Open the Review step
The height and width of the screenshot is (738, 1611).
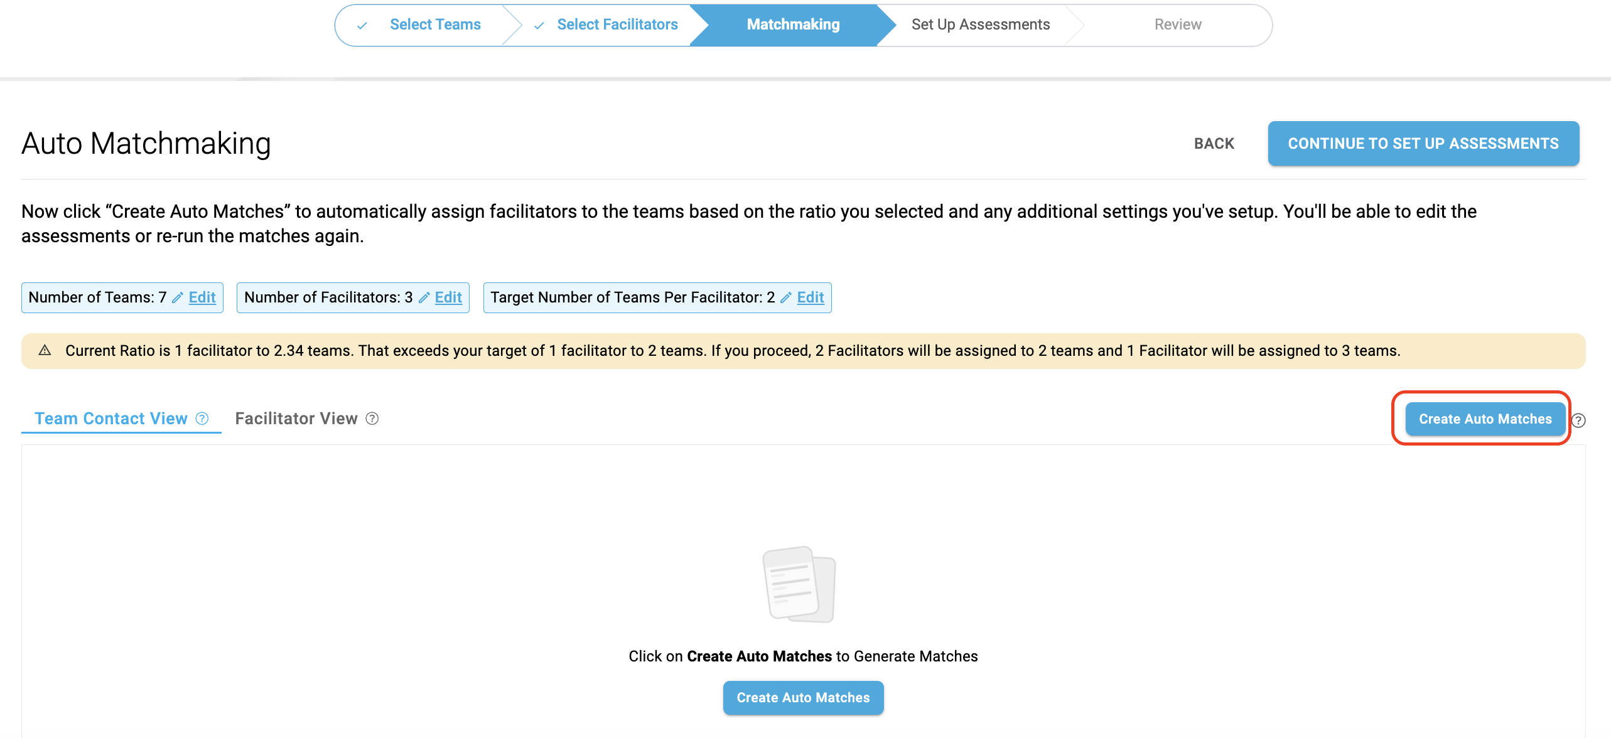(1178, 24)
